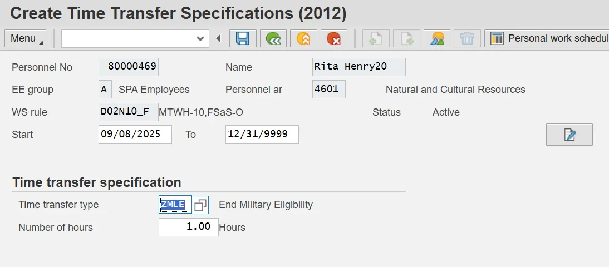Click the yellow Exit icon
The width and height of the screenshot is (609, 267).
tap(303, 38)
